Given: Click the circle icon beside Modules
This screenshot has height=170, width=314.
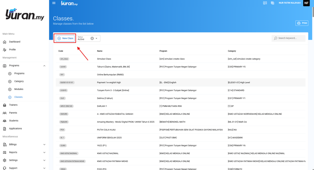Looking at the screenshot, I should tap(10, 89).
